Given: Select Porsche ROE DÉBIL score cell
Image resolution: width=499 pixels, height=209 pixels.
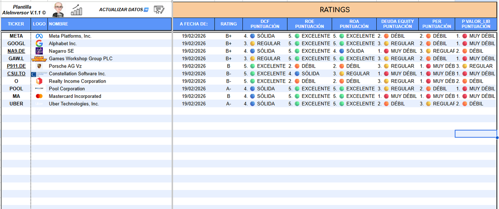Looking at the screenshot, I should (x=309, y=66).
